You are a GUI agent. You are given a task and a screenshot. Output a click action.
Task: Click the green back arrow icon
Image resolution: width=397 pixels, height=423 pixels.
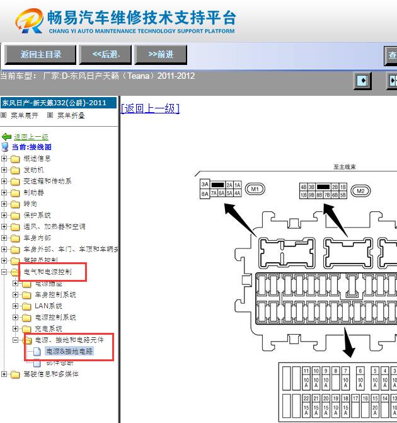click(6, 137)
